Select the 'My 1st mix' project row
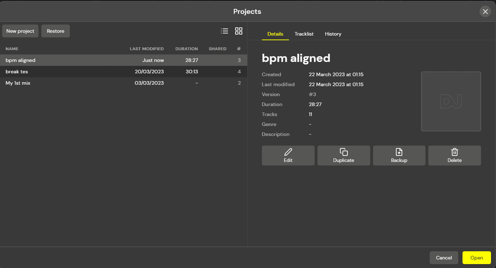Screen dimensions: 496x268 [x=124, y=83]
